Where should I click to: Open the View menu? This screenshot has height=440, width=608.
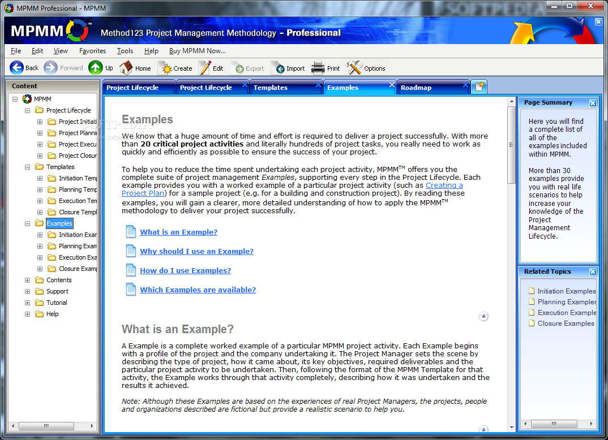[61, 51]
